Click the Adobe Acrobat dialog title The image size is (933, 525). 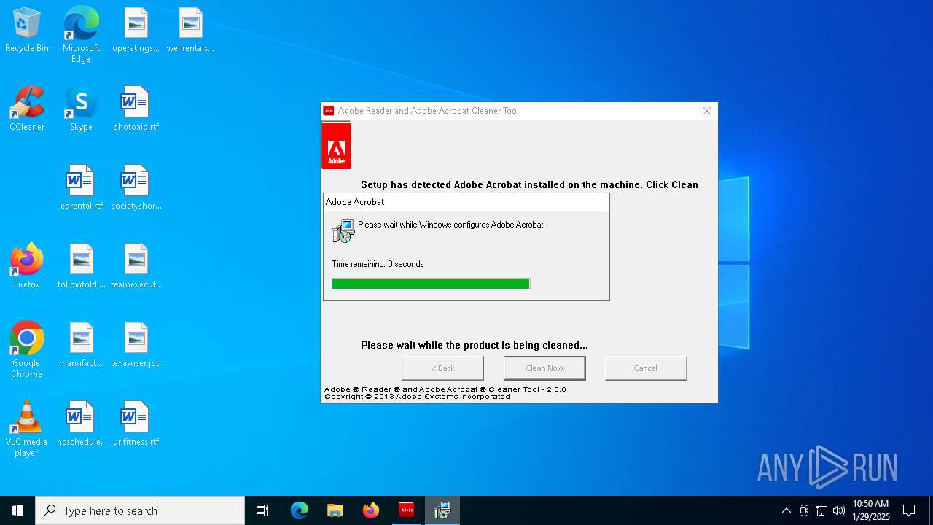pyautogui.click(x=355, y=202)
